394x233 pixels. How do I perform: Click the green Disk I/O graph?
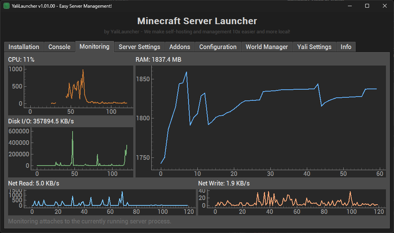tap(71, 152)
